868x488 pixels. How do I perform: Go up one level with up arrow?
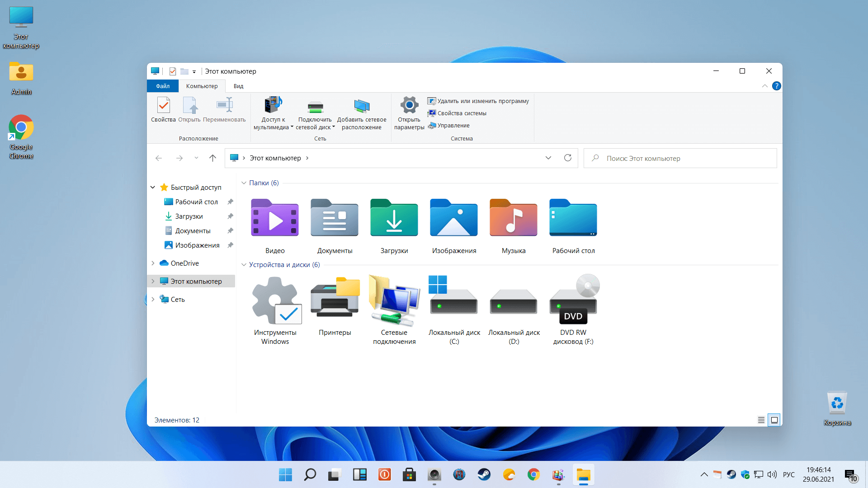212,158
